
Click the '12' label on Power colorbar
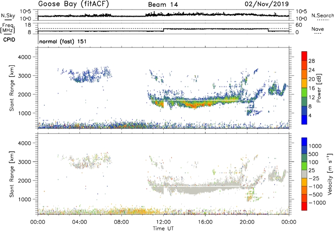(x=311, y=98)
